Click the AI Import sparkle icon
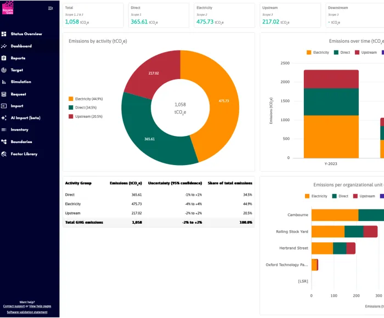 (x=4, y=118)
